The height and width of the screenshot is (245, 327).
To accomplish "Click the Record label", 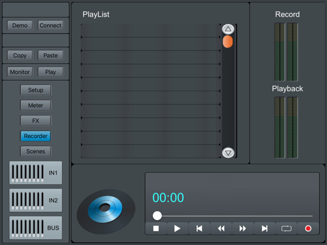I will tap(287, 14).
